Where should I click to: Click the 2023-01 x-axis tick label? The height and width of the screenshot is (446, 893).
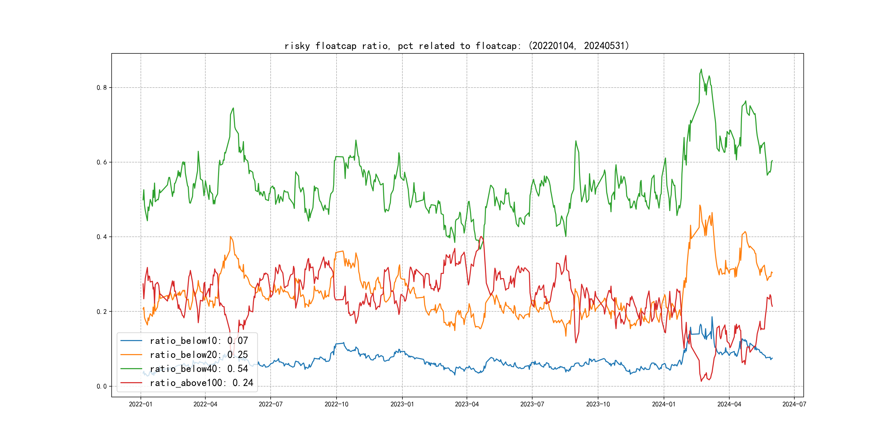402,404
